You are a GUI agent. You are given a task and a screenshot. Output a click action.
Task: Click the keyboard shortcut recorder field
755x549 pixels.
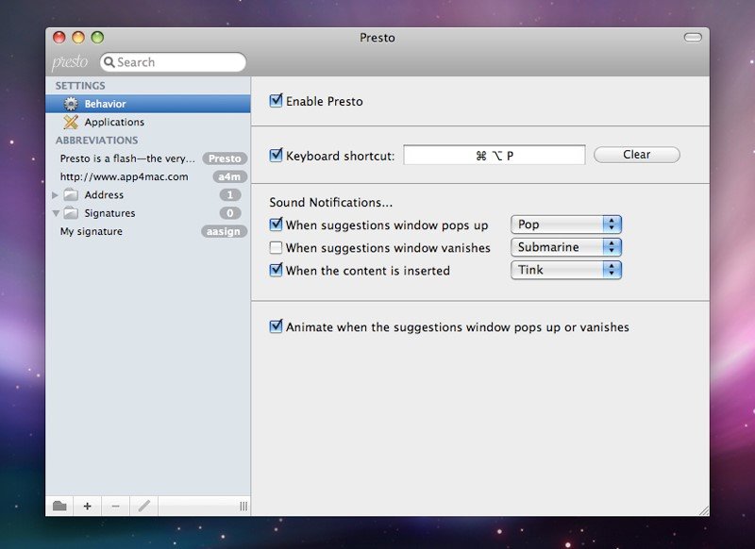pos(495,155)
